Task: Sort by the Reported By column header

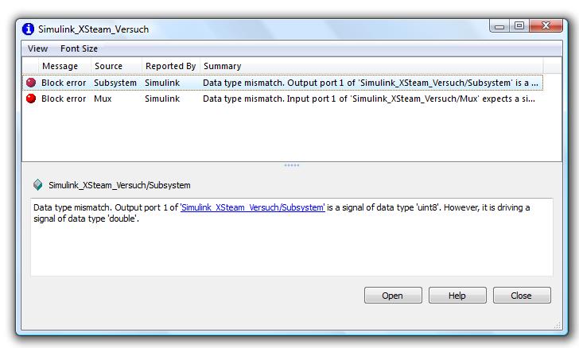Action: [x=170, y=66]
